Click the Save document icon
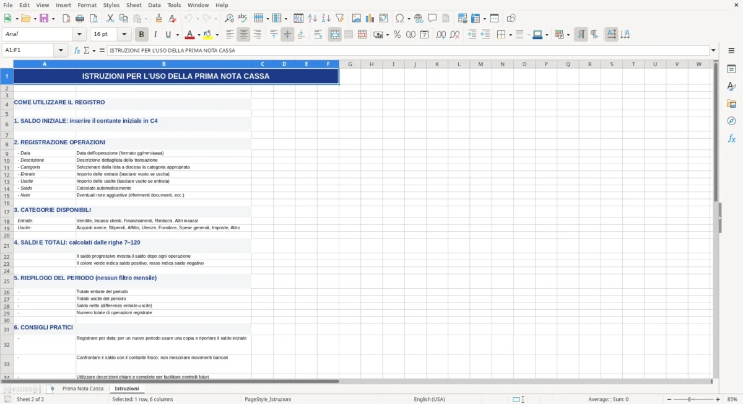Screen dimensions: 743x404 click(45, 19)
